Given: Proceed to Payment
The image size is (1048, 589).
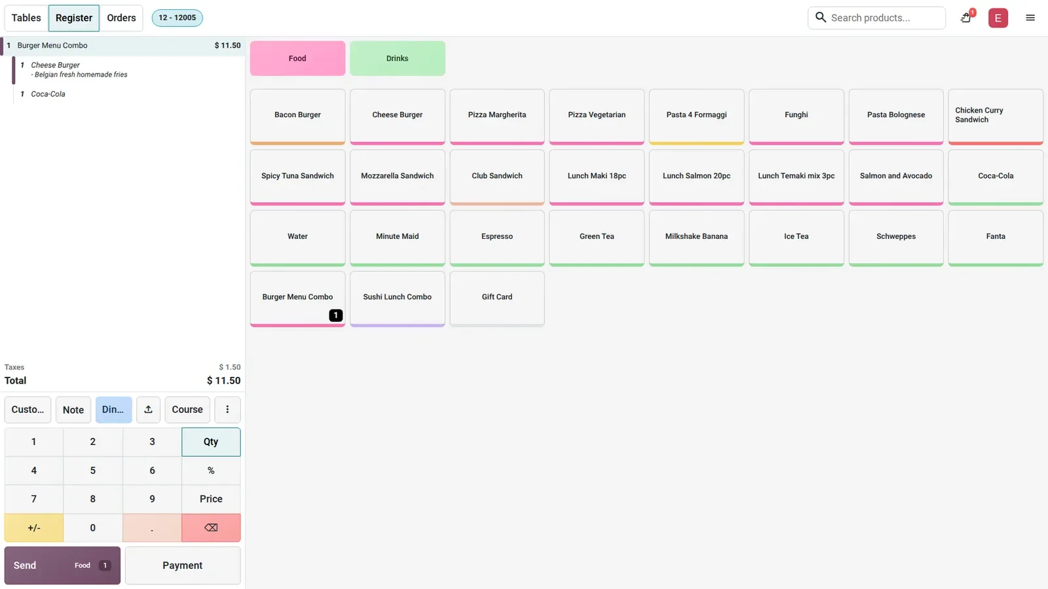Looking at the screenshot, I should point(183,565).
